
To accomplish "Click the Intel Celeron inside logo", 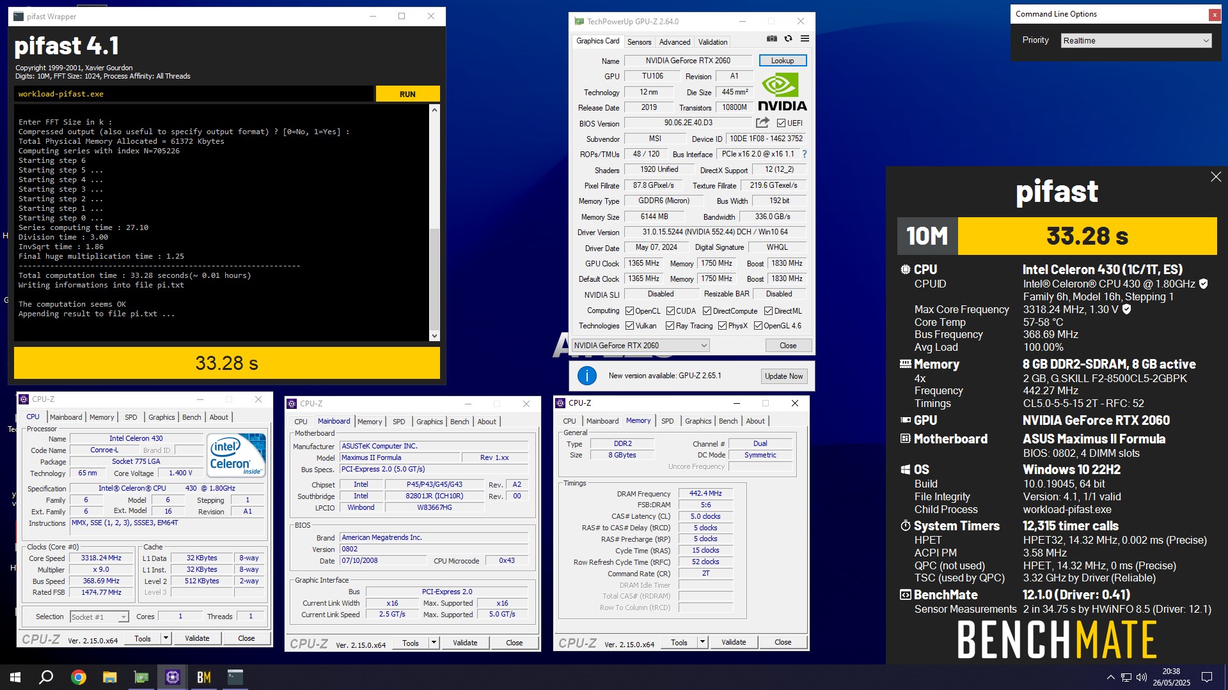I will coord(236,455).
